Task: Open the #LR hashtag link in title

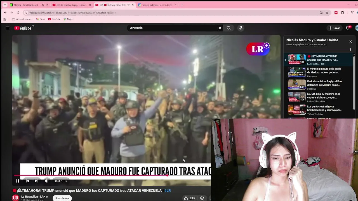Action: tap(168, 191)
